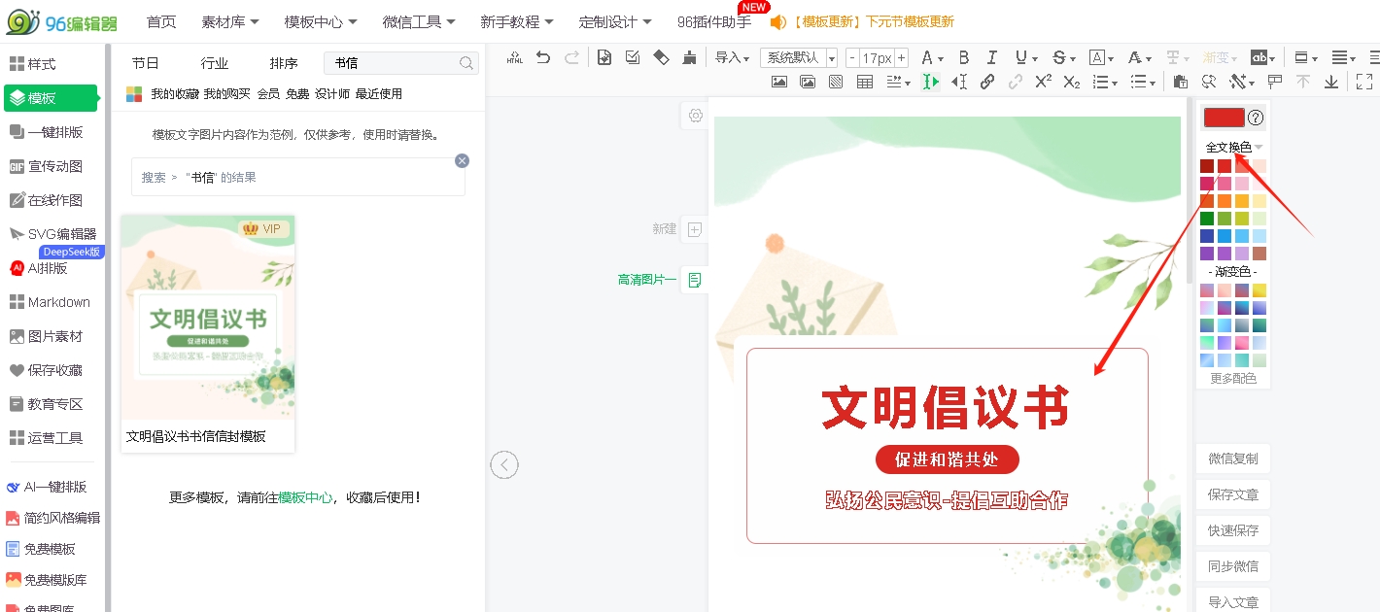The width and height of the screenshot is (1380, 612).
Task: Click the insert table icon
Action: (865, 83)
